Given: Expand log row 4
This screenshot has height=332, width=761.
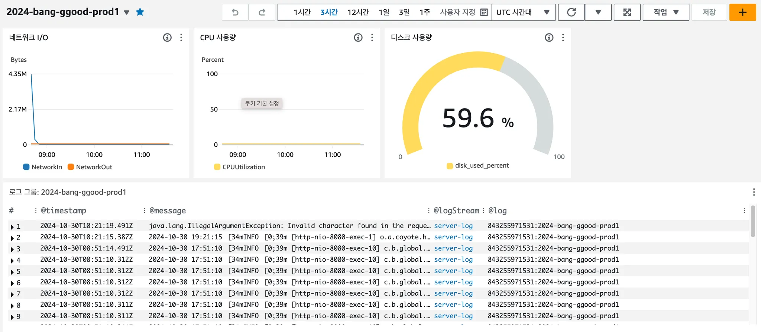Looking at the screenshot, I should (x=12, y=261).
